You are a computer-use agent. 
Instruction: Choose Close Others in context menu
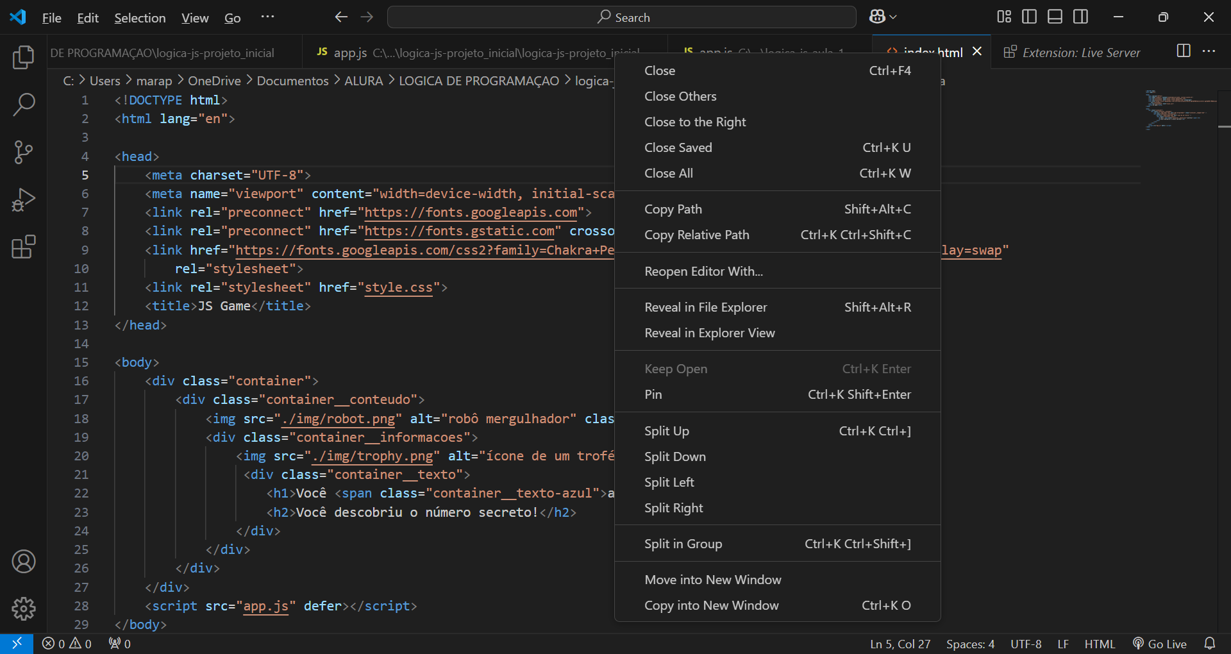tap(777, 96)
